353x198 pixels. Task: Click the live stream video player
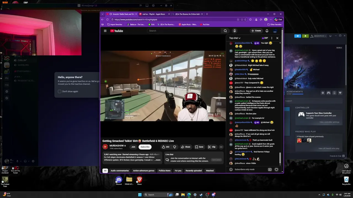click(x=163, y=86)
